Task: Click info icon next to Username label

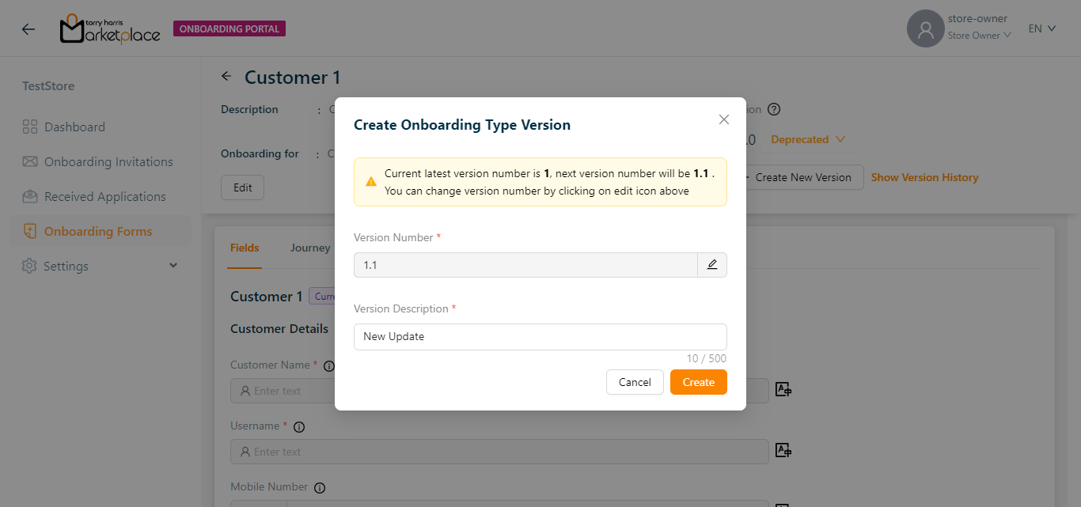Action: click(299, 427)
